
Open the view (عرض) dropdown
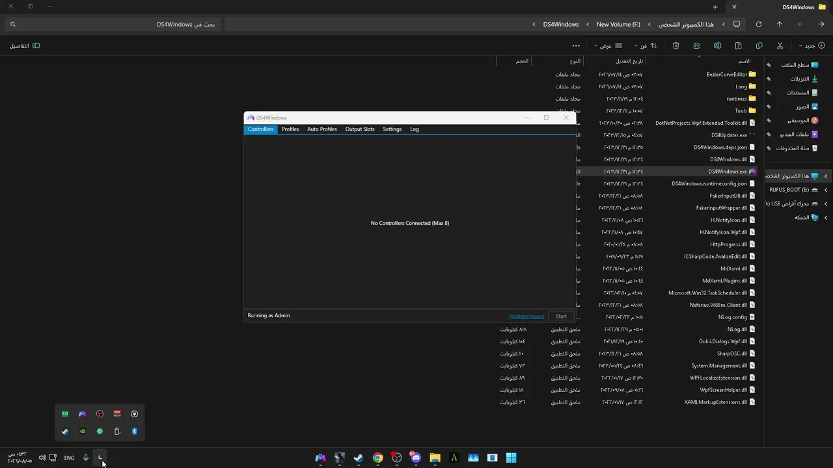[607, 45]
